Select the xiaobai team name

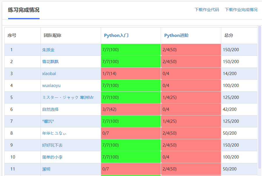point(49,74)
